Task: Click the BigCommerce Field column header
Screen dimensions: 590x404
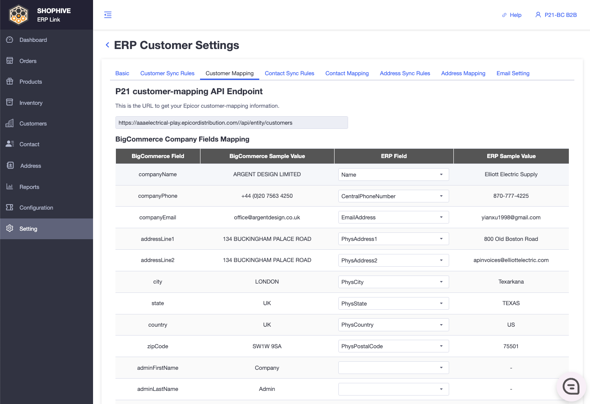Action: [158, 156]
